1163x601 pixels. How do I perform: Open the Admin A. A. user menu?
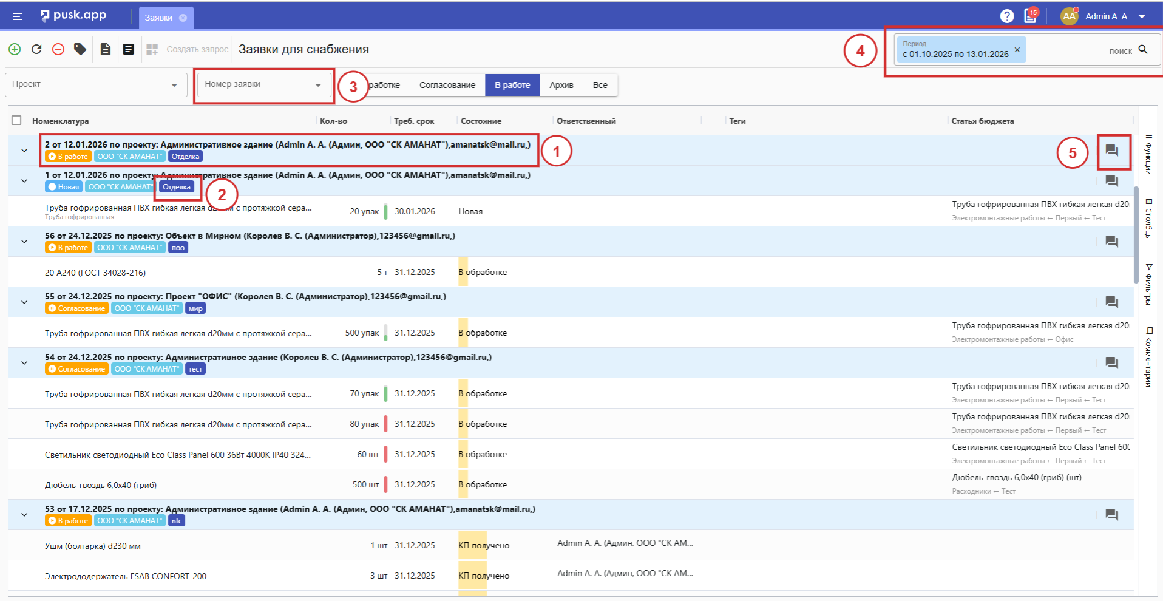[1108, 16]
